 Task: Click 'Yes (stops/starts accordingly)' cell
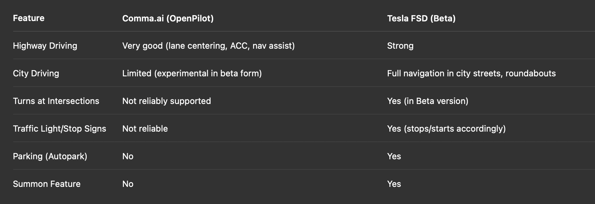pos(446,129)
